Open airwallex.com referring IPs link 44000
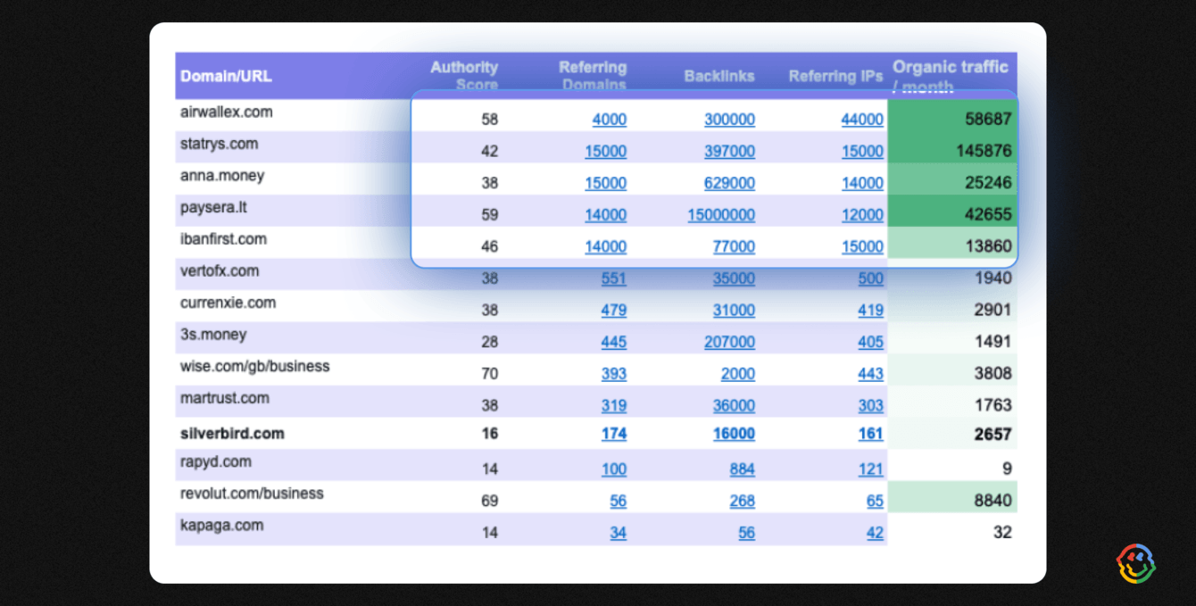Viewport: 1196px width, 606px height. click(862, 120)
